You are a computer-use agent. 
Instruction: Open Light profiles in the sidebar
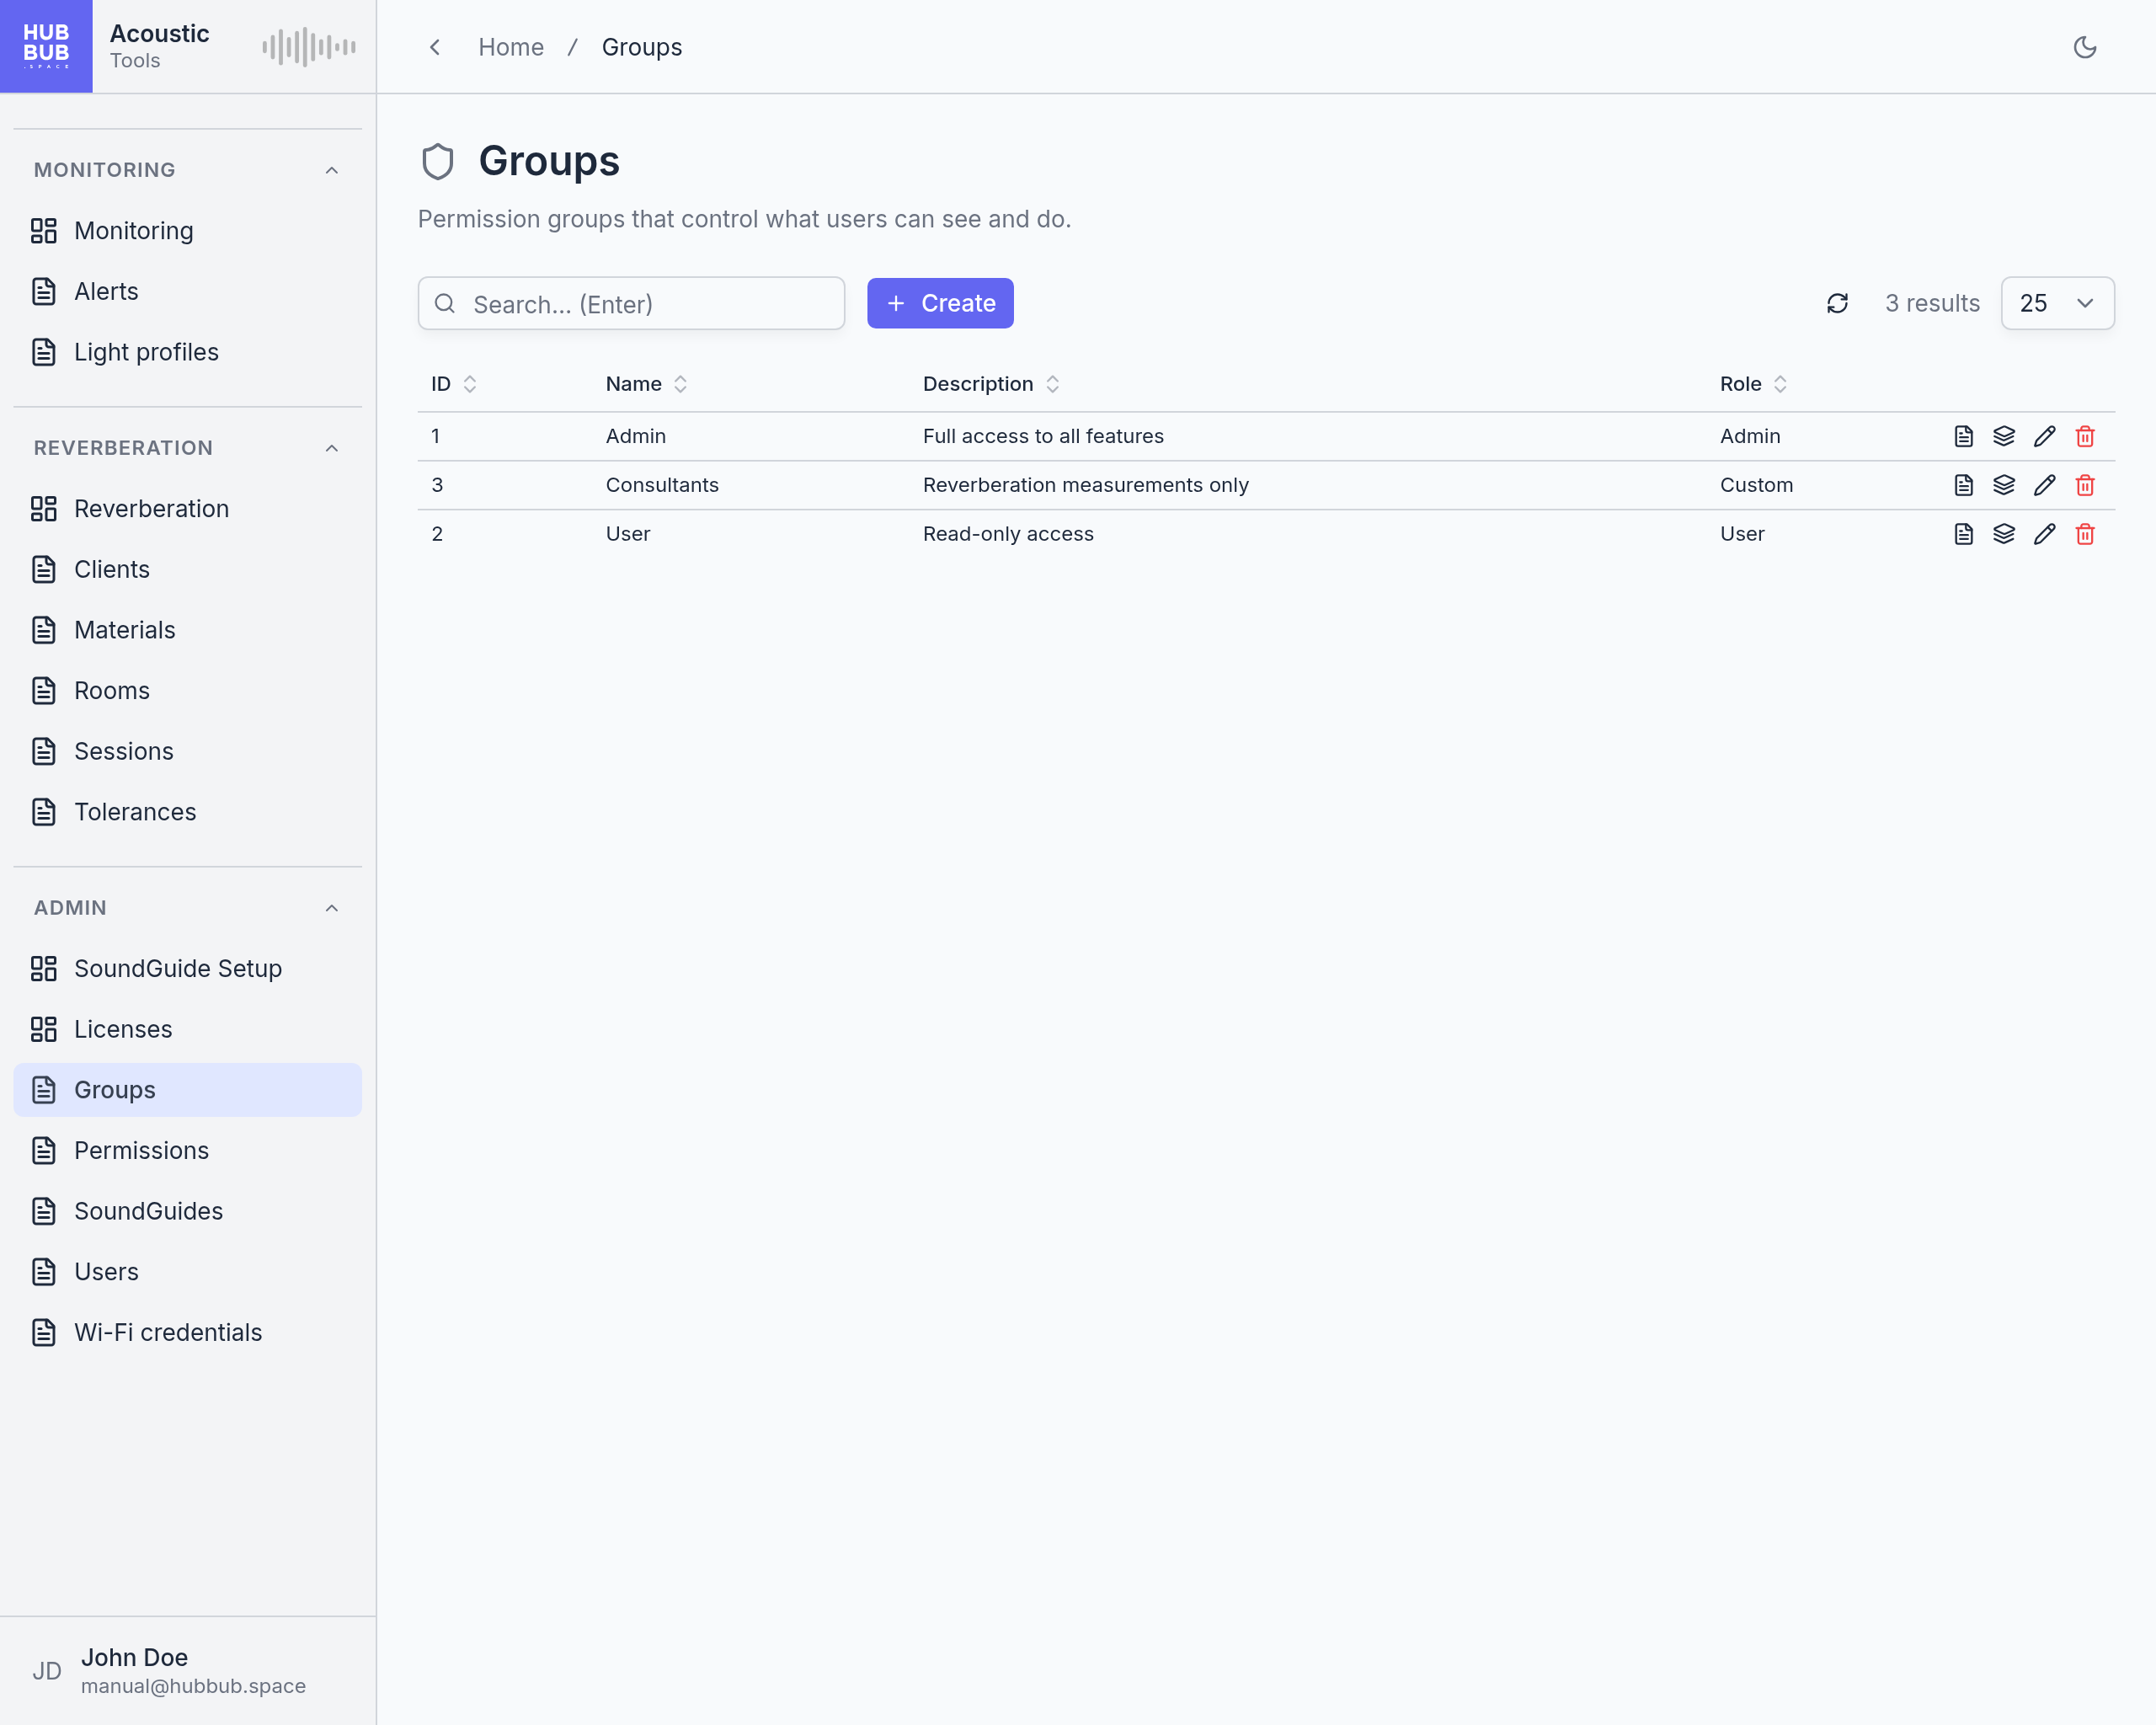pyautogui.click(x=187, y=352)
